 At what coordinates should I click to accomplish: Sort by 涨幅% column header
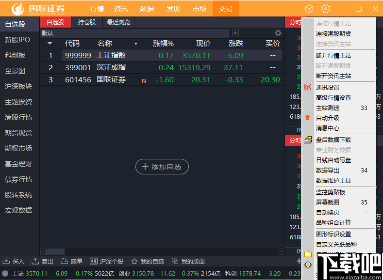pyautogui.click(x=163, y=44)
